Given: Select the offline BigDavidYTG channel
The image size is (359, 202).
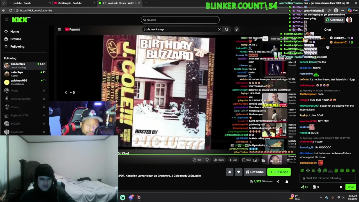Looking at the screenshot, I should point(25,115).
